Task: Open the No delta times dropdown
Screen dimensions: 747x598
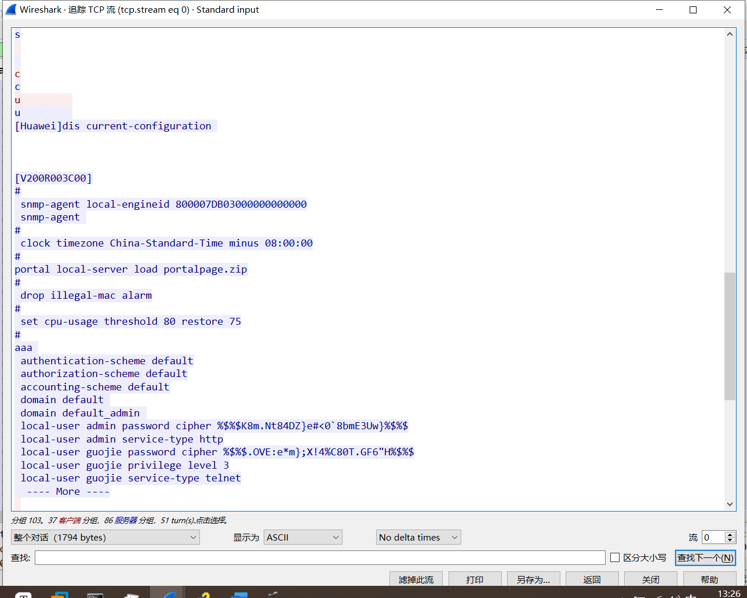Action: 418,537
